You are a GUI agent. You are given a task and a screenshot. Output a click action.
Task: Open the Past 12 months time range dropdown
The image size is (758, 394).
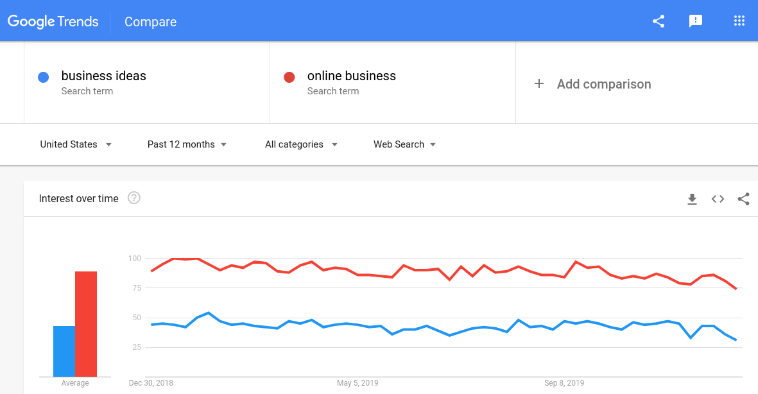[186, 144]
